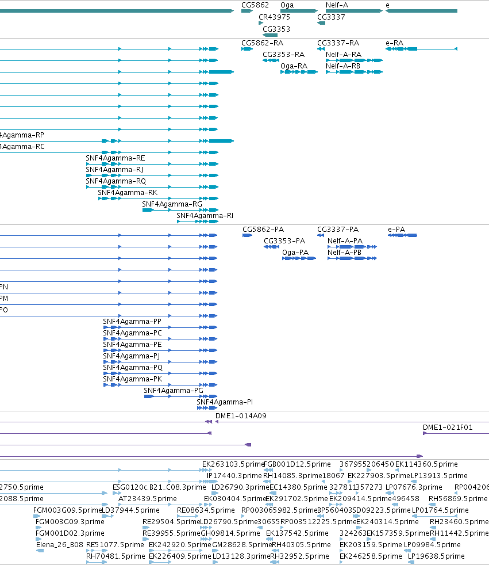
Task: Select the SNF4Agamma-RK transcript label
Action: tap(128, 192)
